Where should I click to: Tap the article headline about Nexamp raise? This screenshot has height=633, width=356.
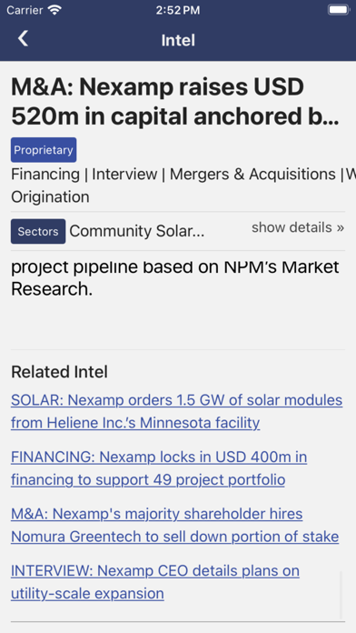[x=175, y=102]
